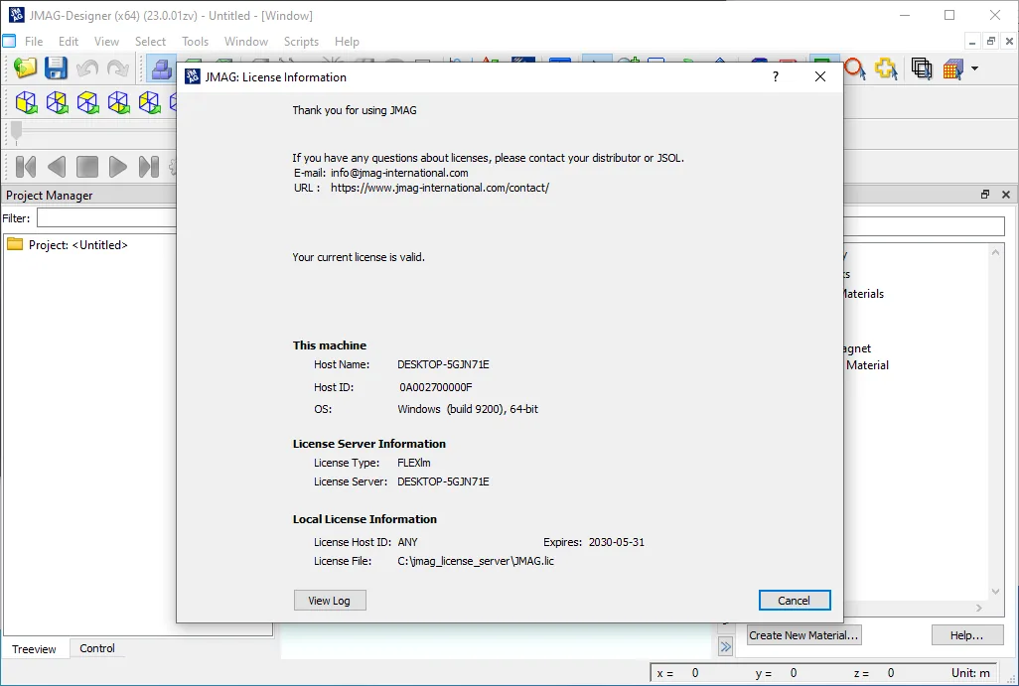Click the inner document window minimize button
The height and width of the screenshot is (686, 1019).
pyautogui.click(x=972, y=41)
